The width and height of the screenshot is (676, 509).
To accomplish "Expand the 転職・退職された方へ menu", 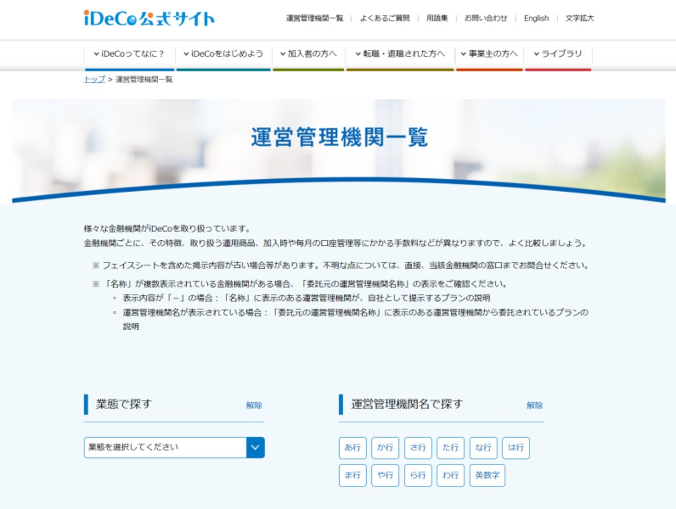I will pos(400,55).
